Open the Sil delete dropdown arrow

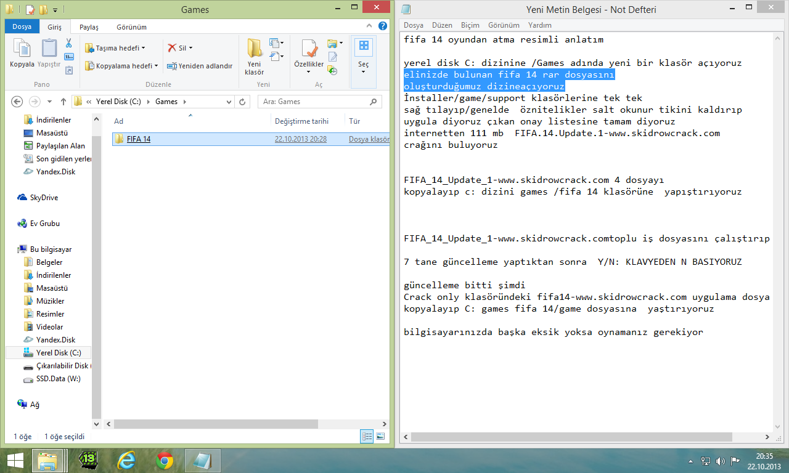tap(190, 48)
